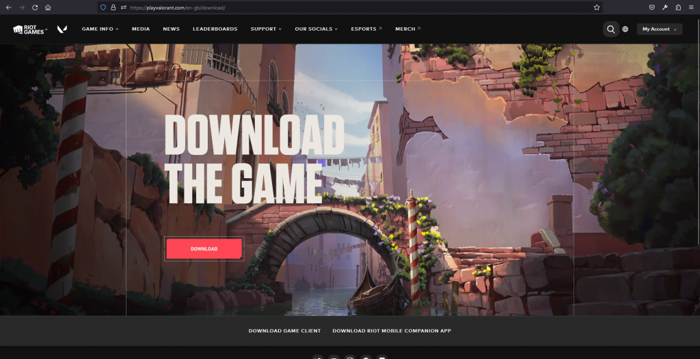
Task: Go to the browser home page icon
Action: [48, 8]
